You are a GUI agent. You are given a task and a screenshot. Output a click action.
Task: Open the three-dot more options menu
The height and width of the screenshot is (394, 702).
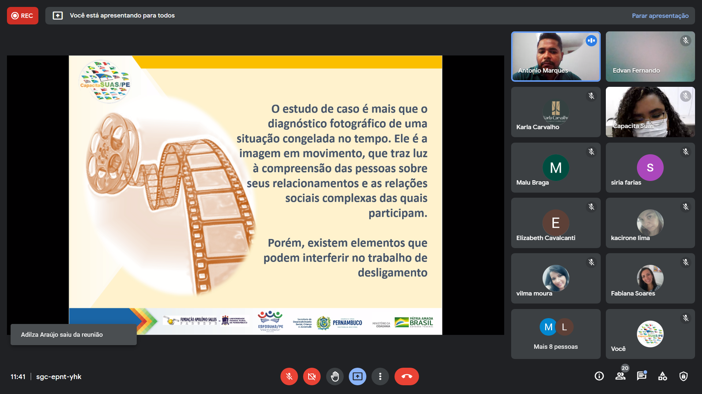coord(380,376)
